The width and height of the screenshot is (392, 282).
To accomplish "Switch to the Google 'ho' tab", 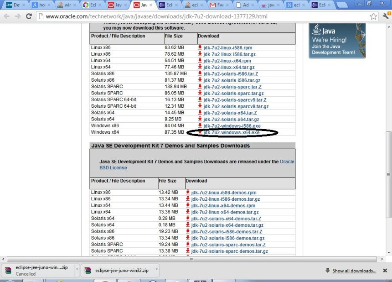I will click(41, 5).
